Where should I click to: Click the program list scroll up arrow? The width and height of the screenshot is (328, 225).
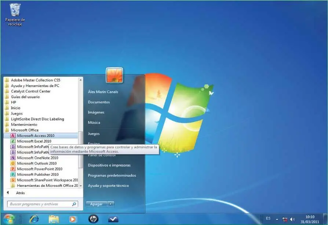coord(81,80)
